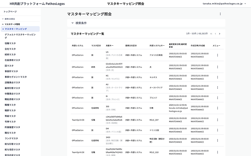Open row menu for オーストラリア row
The height and width of the screenshot is (156, 251).
217,87
